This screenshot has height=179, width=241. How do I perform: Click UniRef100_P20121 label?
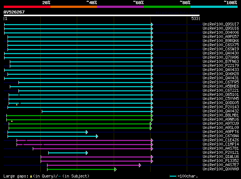pyautogui.click(x=221, y=153)
